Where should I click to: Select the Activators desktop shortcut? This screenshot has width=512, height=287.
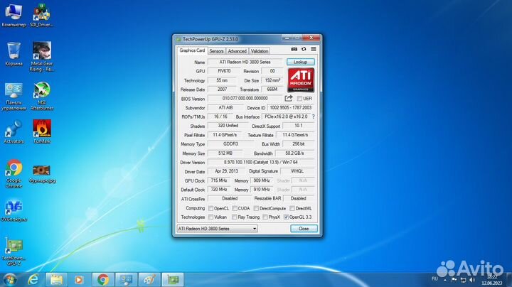pos(14,132)
